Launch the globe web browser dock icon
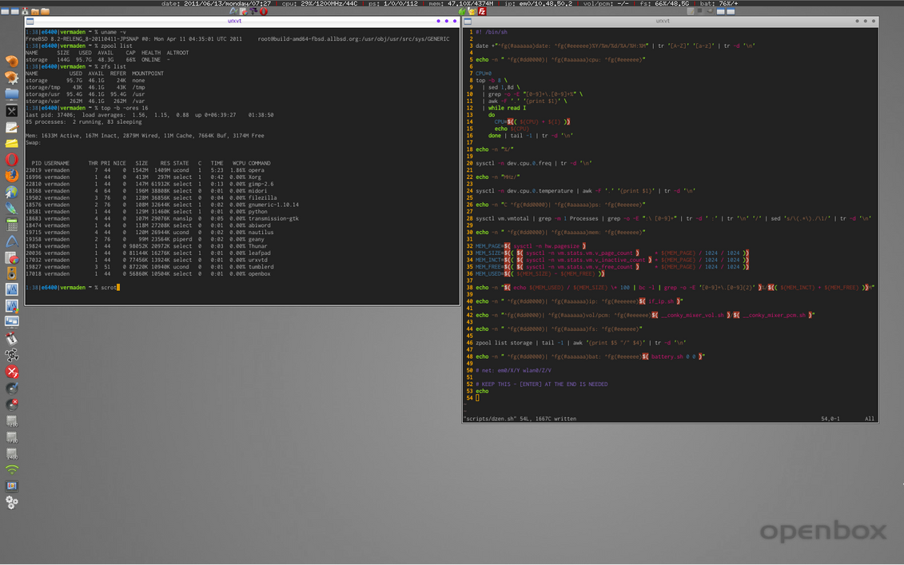Viewport: 904px width, 565px height. tap(11, 192)
